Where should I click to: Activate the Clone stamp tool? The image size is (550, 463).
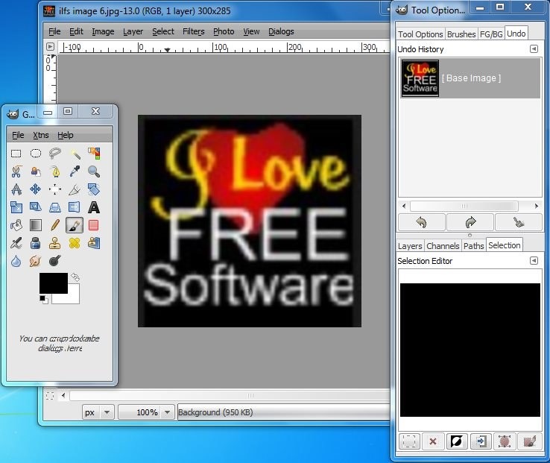[54, 243]
